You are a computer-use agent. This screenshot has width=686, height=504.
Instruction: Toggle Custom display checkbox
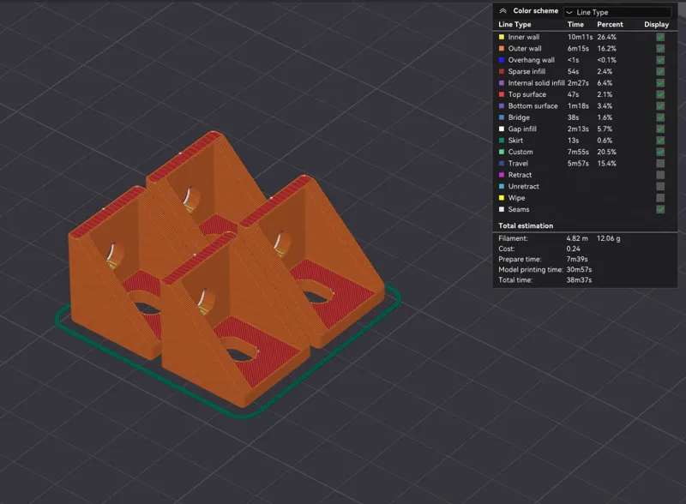pos(660,152)
